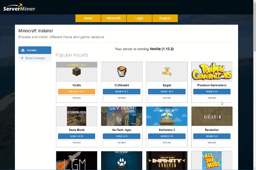Open Versions for Vanilla

(76, 98)
